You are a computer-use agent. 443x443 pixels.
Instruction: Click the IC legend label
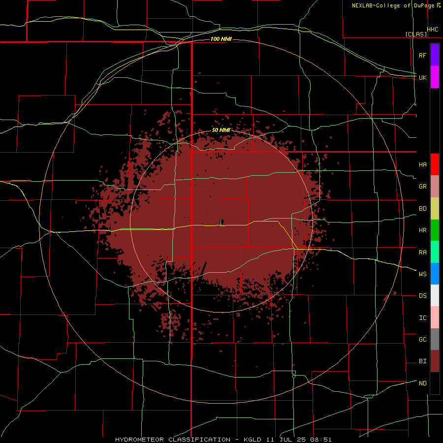pos(422,318)
